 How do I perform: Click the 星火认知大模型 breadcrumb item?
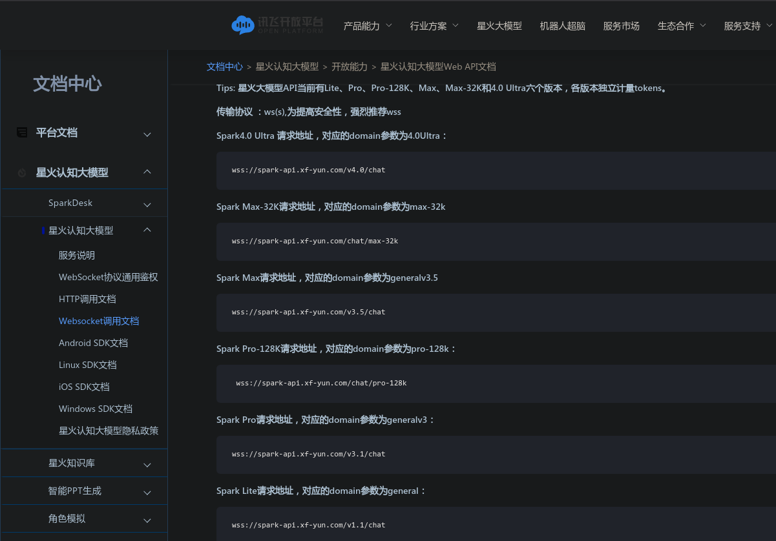287,66
